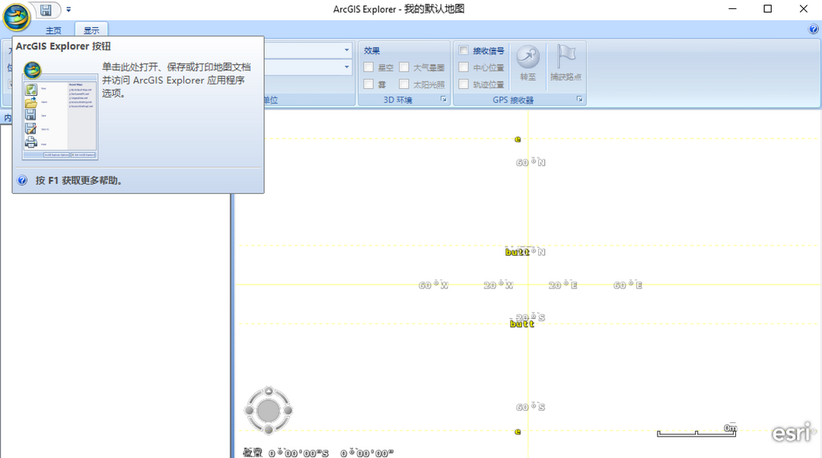Select the 显示 ribbon tab
This screenshot has height=458, width=822.
point(91,30)
